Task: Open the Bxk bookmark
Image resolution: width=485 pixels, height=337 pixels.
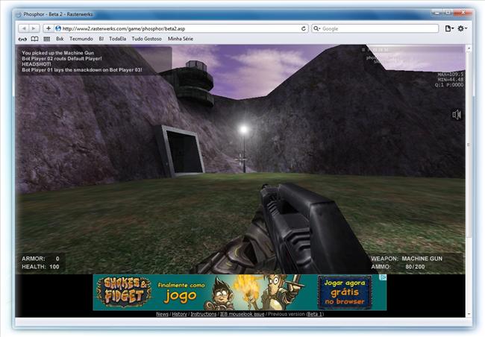Action: (60, 39)
